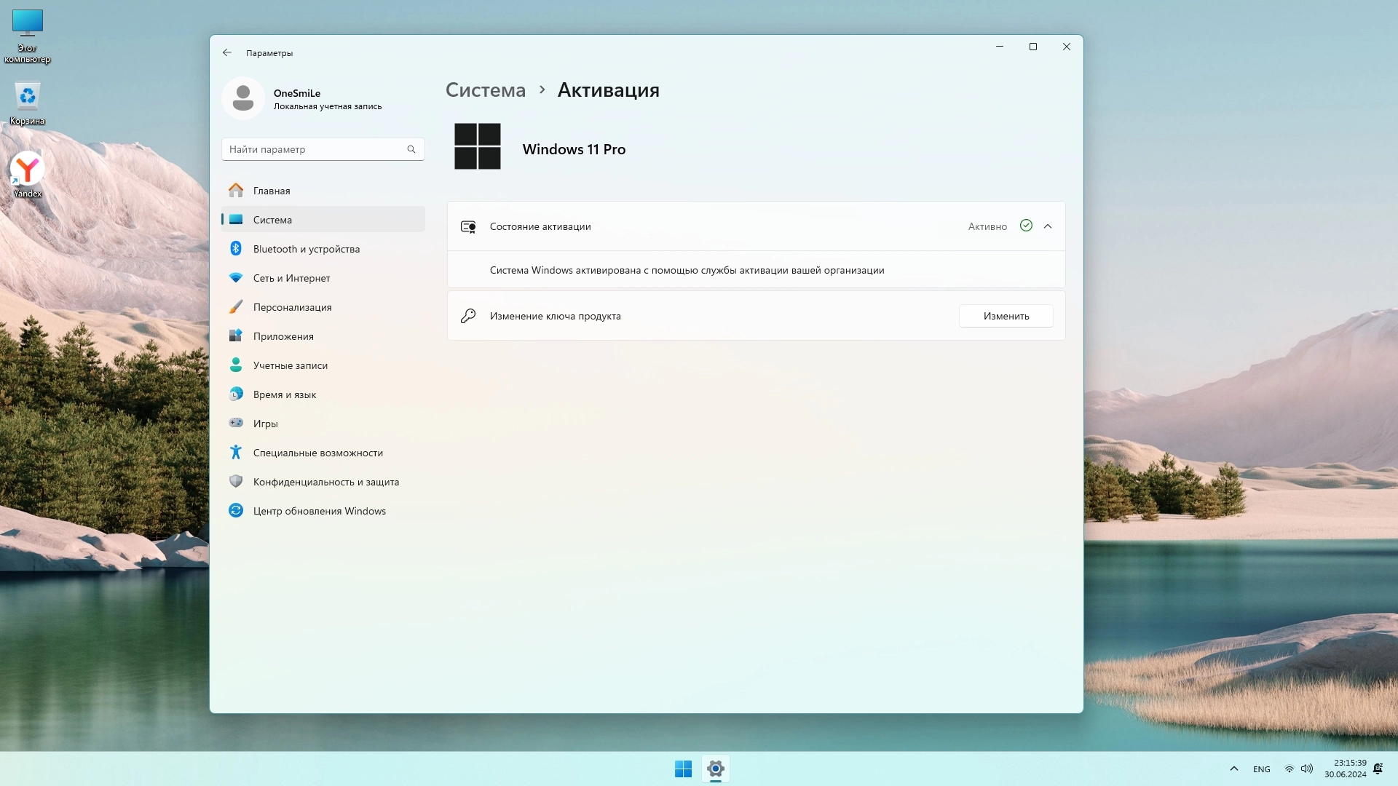1398x786 pixels.
Task: Select Главная menu item
Action: point(272,191)
